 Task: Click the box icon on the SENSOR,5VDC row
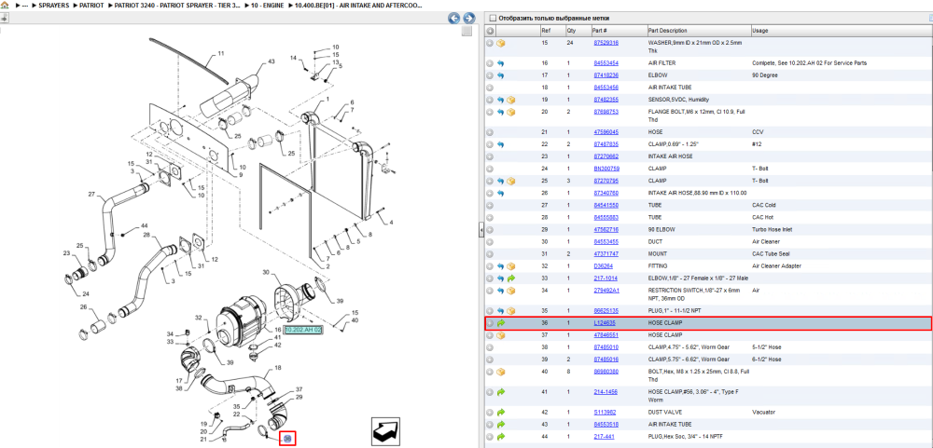[510, 100]
